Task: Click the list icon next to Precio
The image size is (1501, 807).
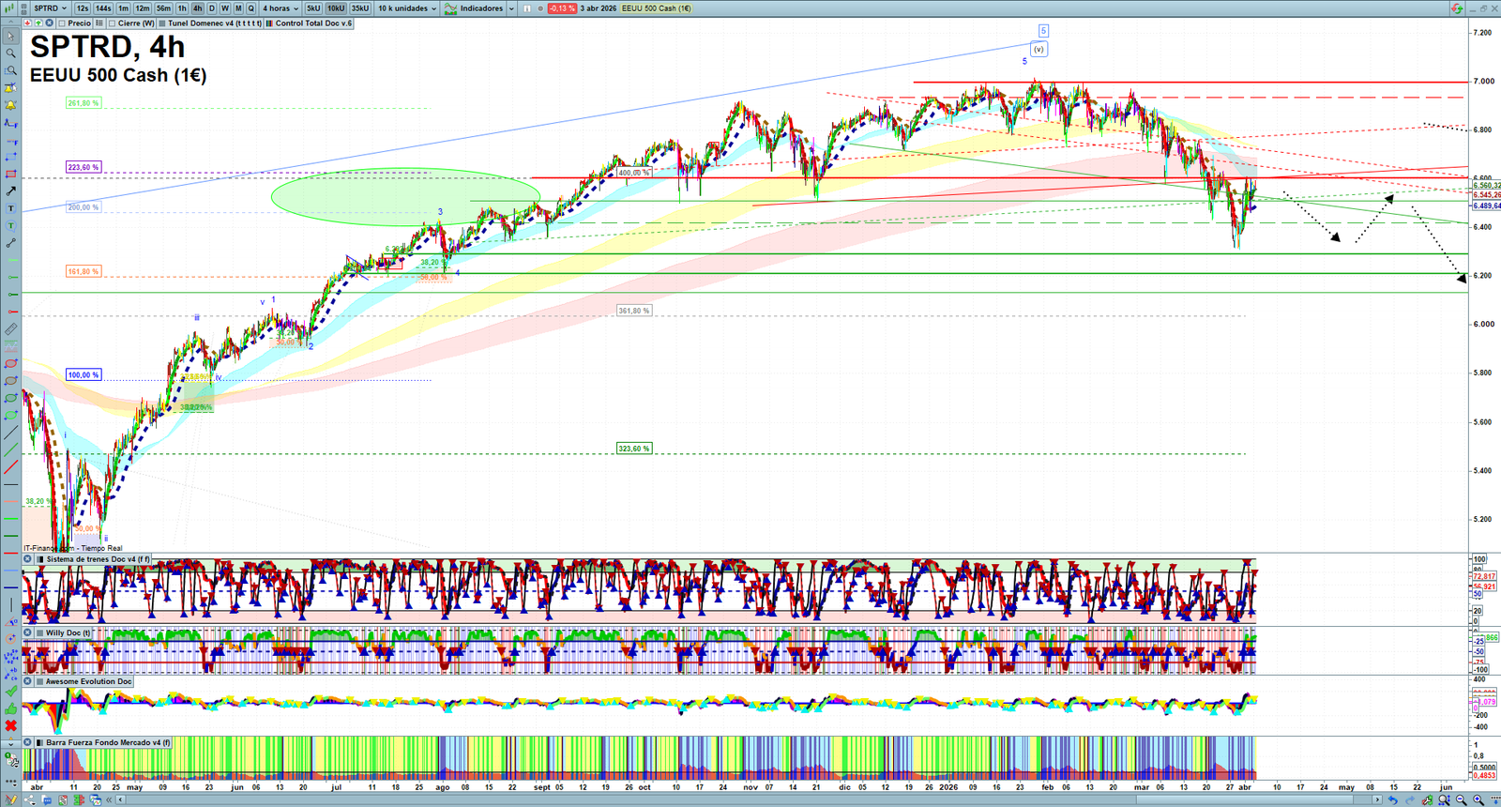Action: 99,23
